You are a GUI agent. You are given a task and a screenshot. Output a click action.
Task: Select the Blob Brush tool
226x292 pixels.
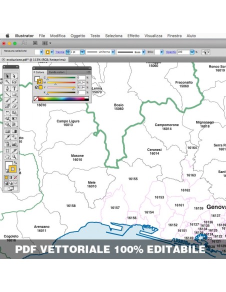coord(7,106)
